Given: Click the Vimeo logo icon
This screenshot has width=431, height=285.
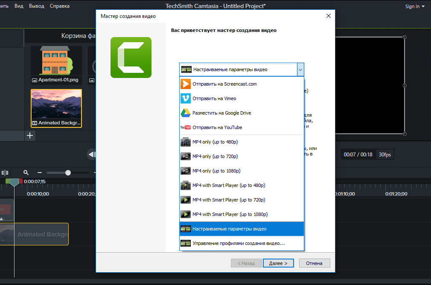Looking at the screenshot, I should [x=186, y=98].
